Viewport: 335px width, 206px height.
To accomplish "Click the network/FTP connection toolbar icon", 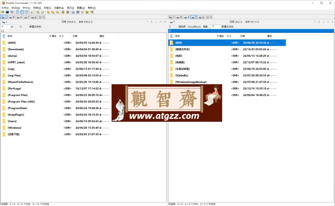I will pyautogui.click(x=73, y=12).
